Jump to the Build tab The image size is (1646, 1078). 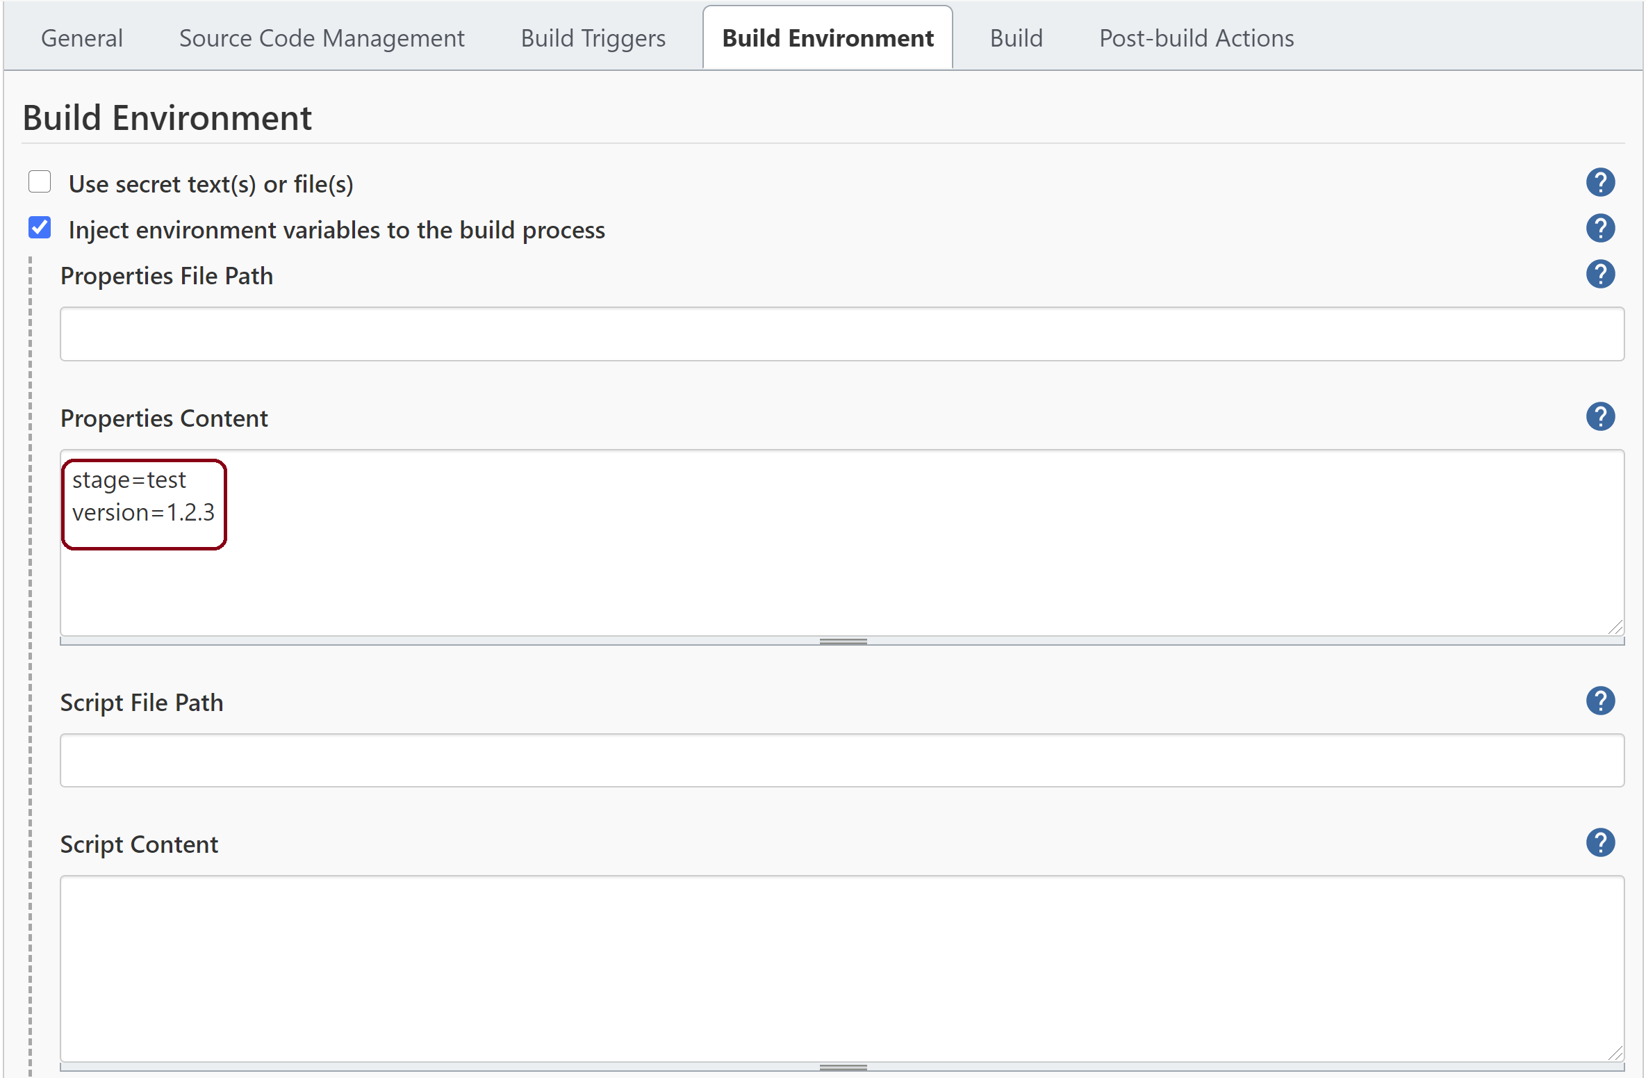pyautogui.click(x=1016, y=38)
